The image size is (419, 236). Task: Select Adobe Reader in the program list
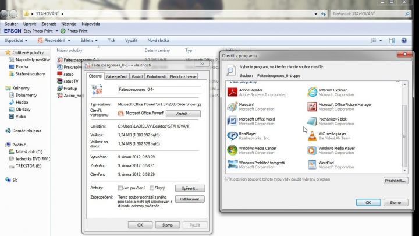pos(257,92)
